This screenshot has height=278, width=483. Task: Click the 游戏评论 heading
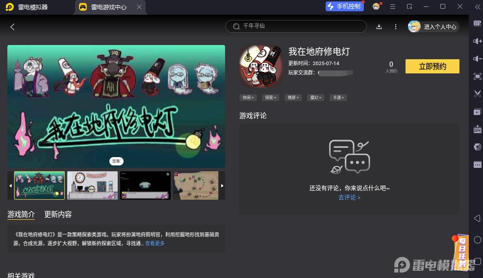pyautogui.click(x=253, y=116)
